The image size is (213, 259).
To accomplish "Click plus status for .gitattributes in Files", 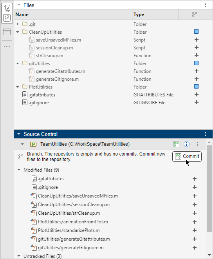I will [x=196, y=94].
